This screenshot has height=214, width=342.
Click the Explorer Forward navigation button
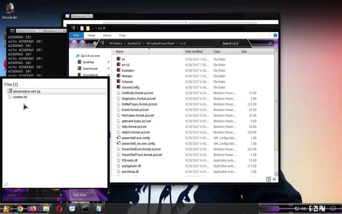82,43
